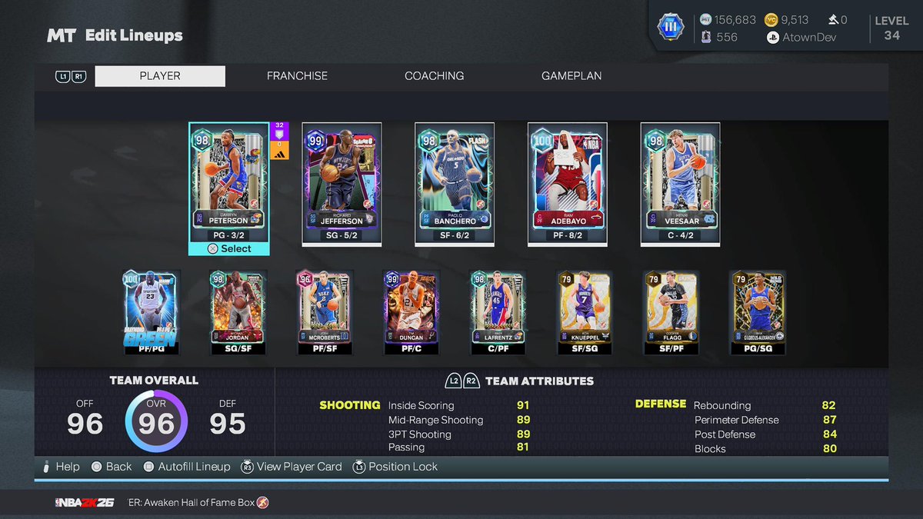
Task: Click Position Lock prompt
Action: click(x=395, y=467)
